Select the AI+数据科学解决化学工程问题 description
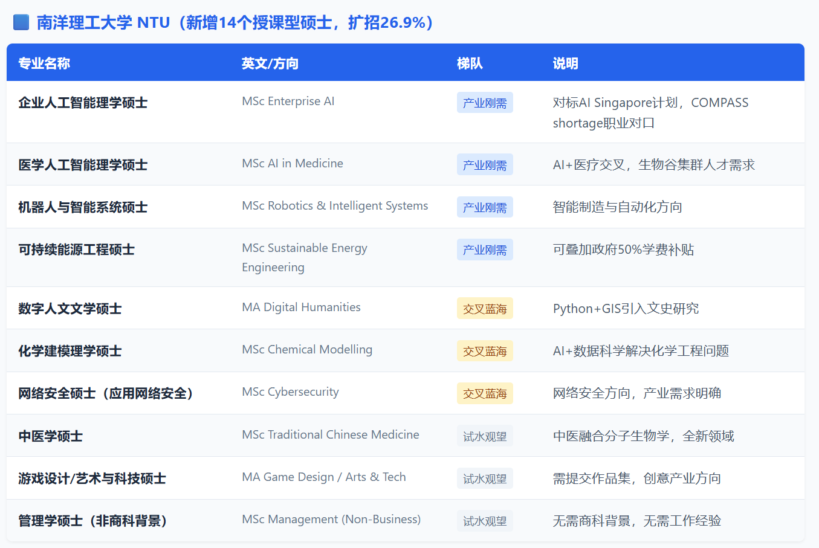This screenshot has width=819, height=548. [x=641, y=351]
